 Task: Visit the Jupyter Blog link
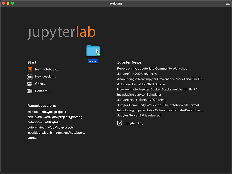pos(134,123)
